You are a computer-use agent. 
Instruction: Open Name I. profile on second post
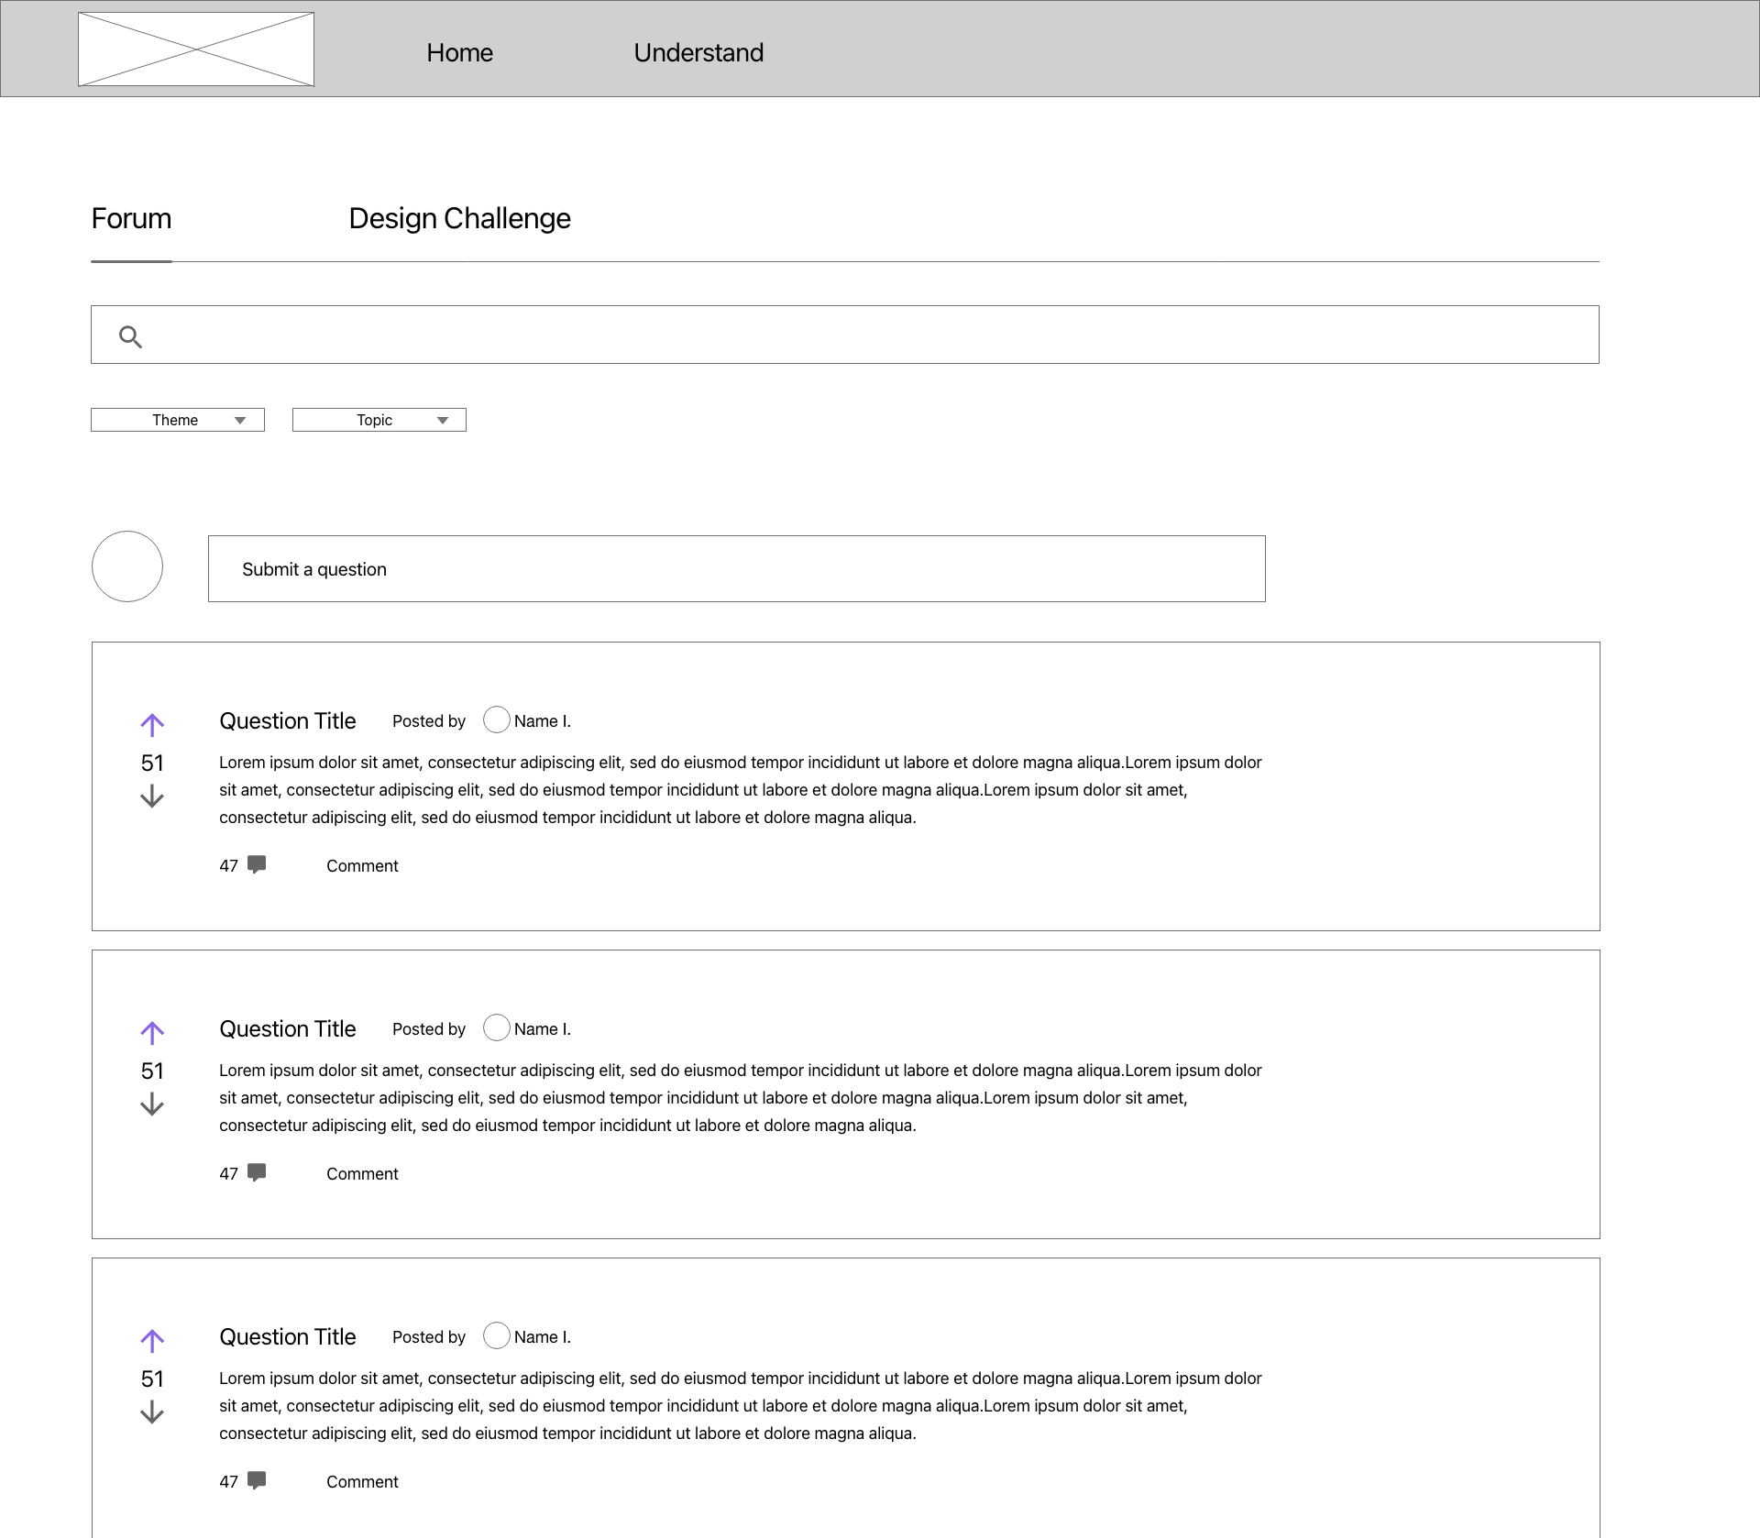click(543, 1029)
